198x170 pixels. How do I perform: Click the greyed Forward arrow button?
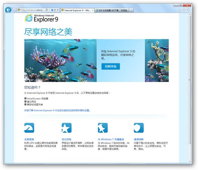click(14, 10)
